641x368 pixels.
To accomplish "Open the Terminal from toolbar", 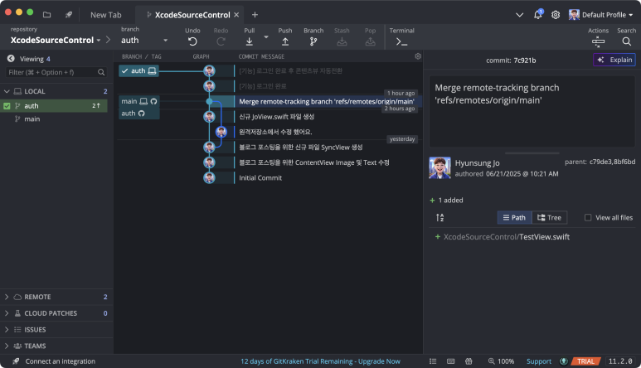I will (401, 41).
